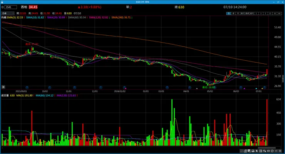The image size is (285, 154).
Task: Switch to the 1-minute period button
Action: [256, 13]
